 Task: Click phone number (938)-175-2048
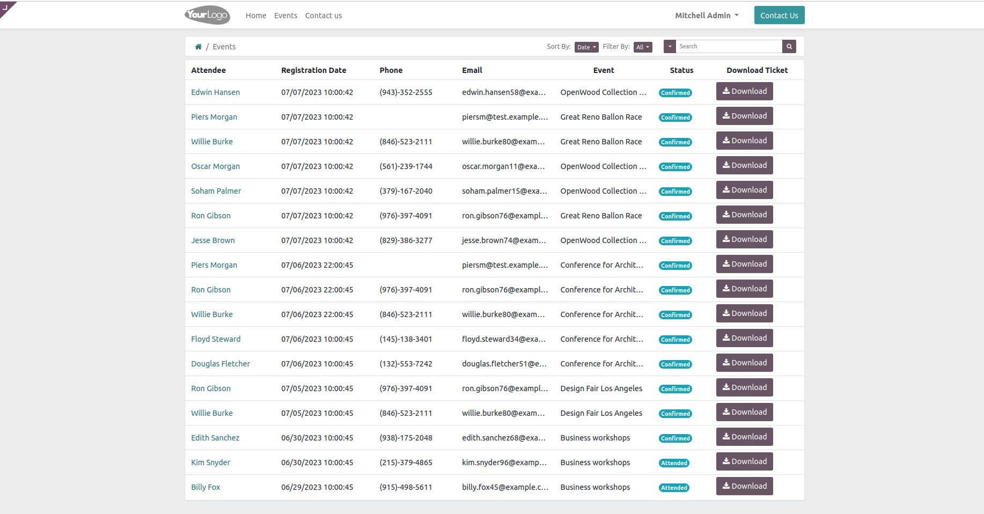tap(406, 438)
